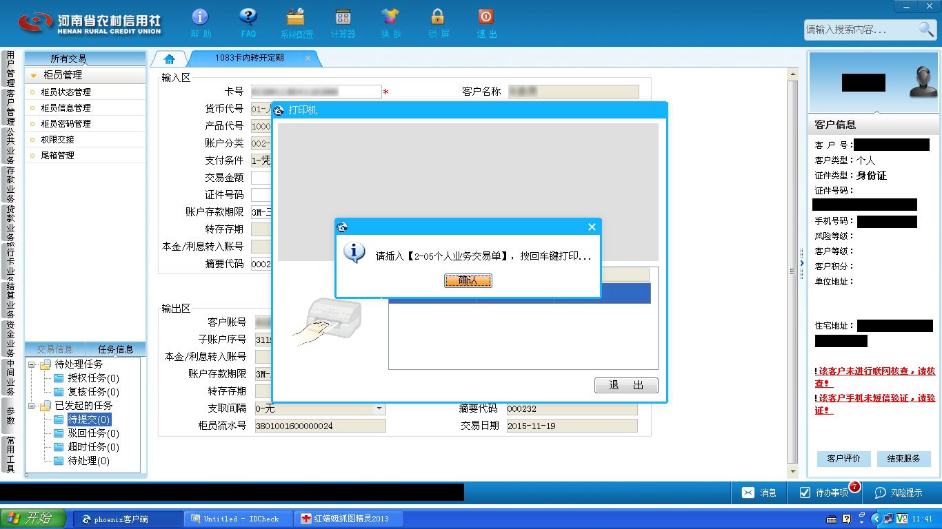
Task: Click the 驳回任务(0) folder icon
Action: pyautogui.click(x=59, y=433)
